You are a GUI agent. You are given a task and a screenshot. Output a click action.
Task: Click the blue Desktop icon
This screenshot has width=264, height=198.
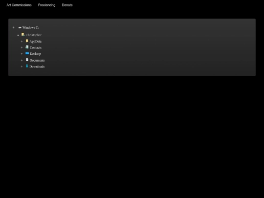27,53
